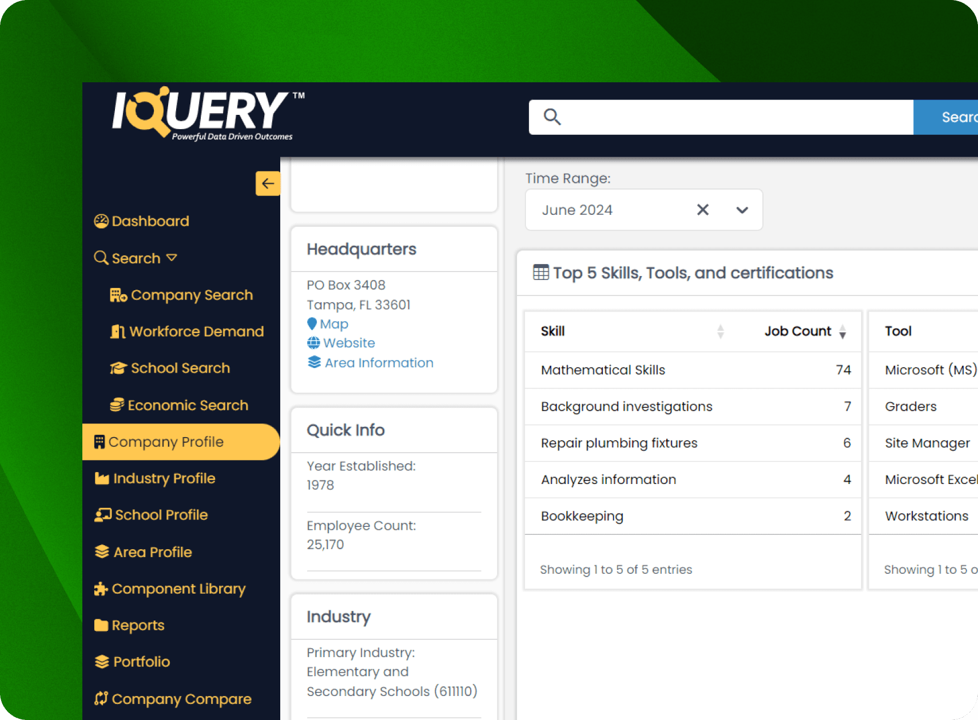The image size is (978, 720).
Task: Open Reports menu item
Action: click(x=130, y=625)
